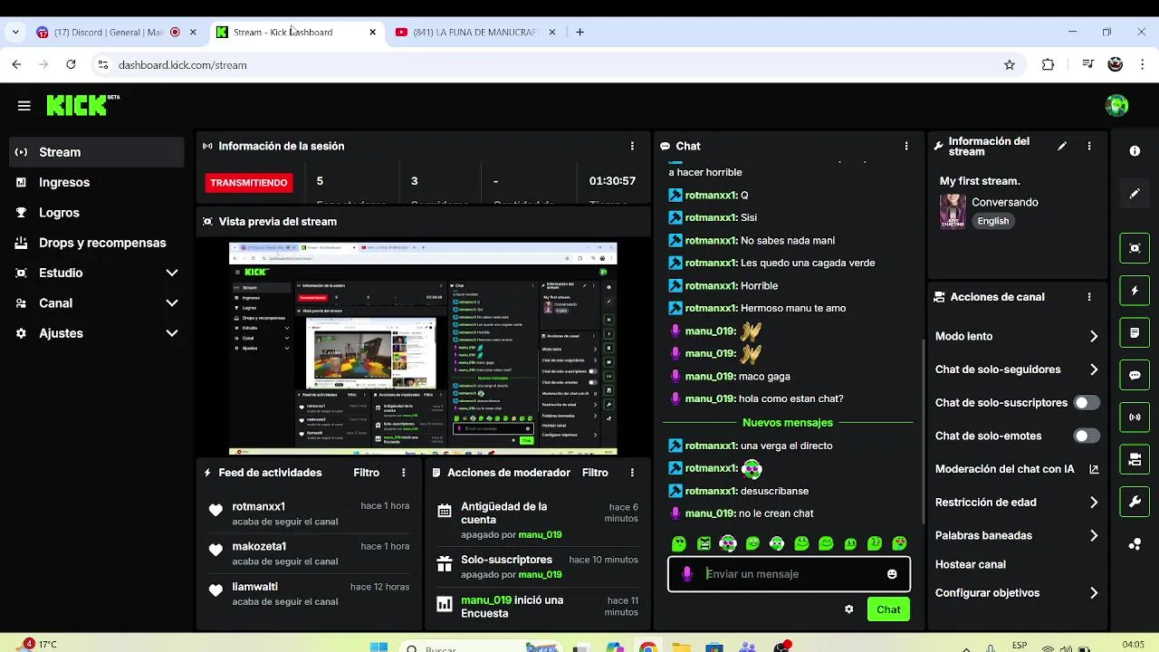Open browser extensions puzzle icon
The height and width of the screenshot is (652, 1159).
tap(1048, 65)
